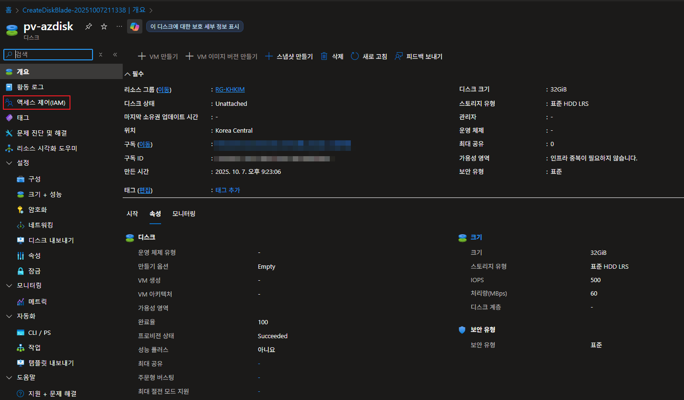
Task: Open the more options ellipsis beside title
Action: [119, 26]
